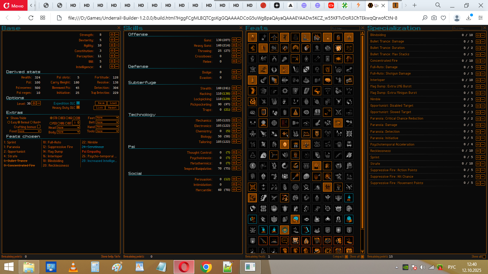Increase Strength with its plus icon
The width and height of the screenshot is (488, 274).
point(112,35)
